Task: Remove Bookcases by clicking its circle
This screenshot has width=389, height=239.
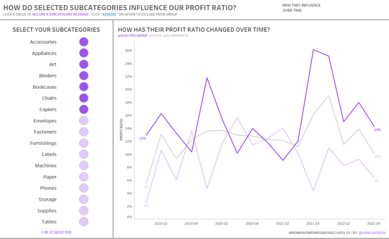Action: coord(84,87)
